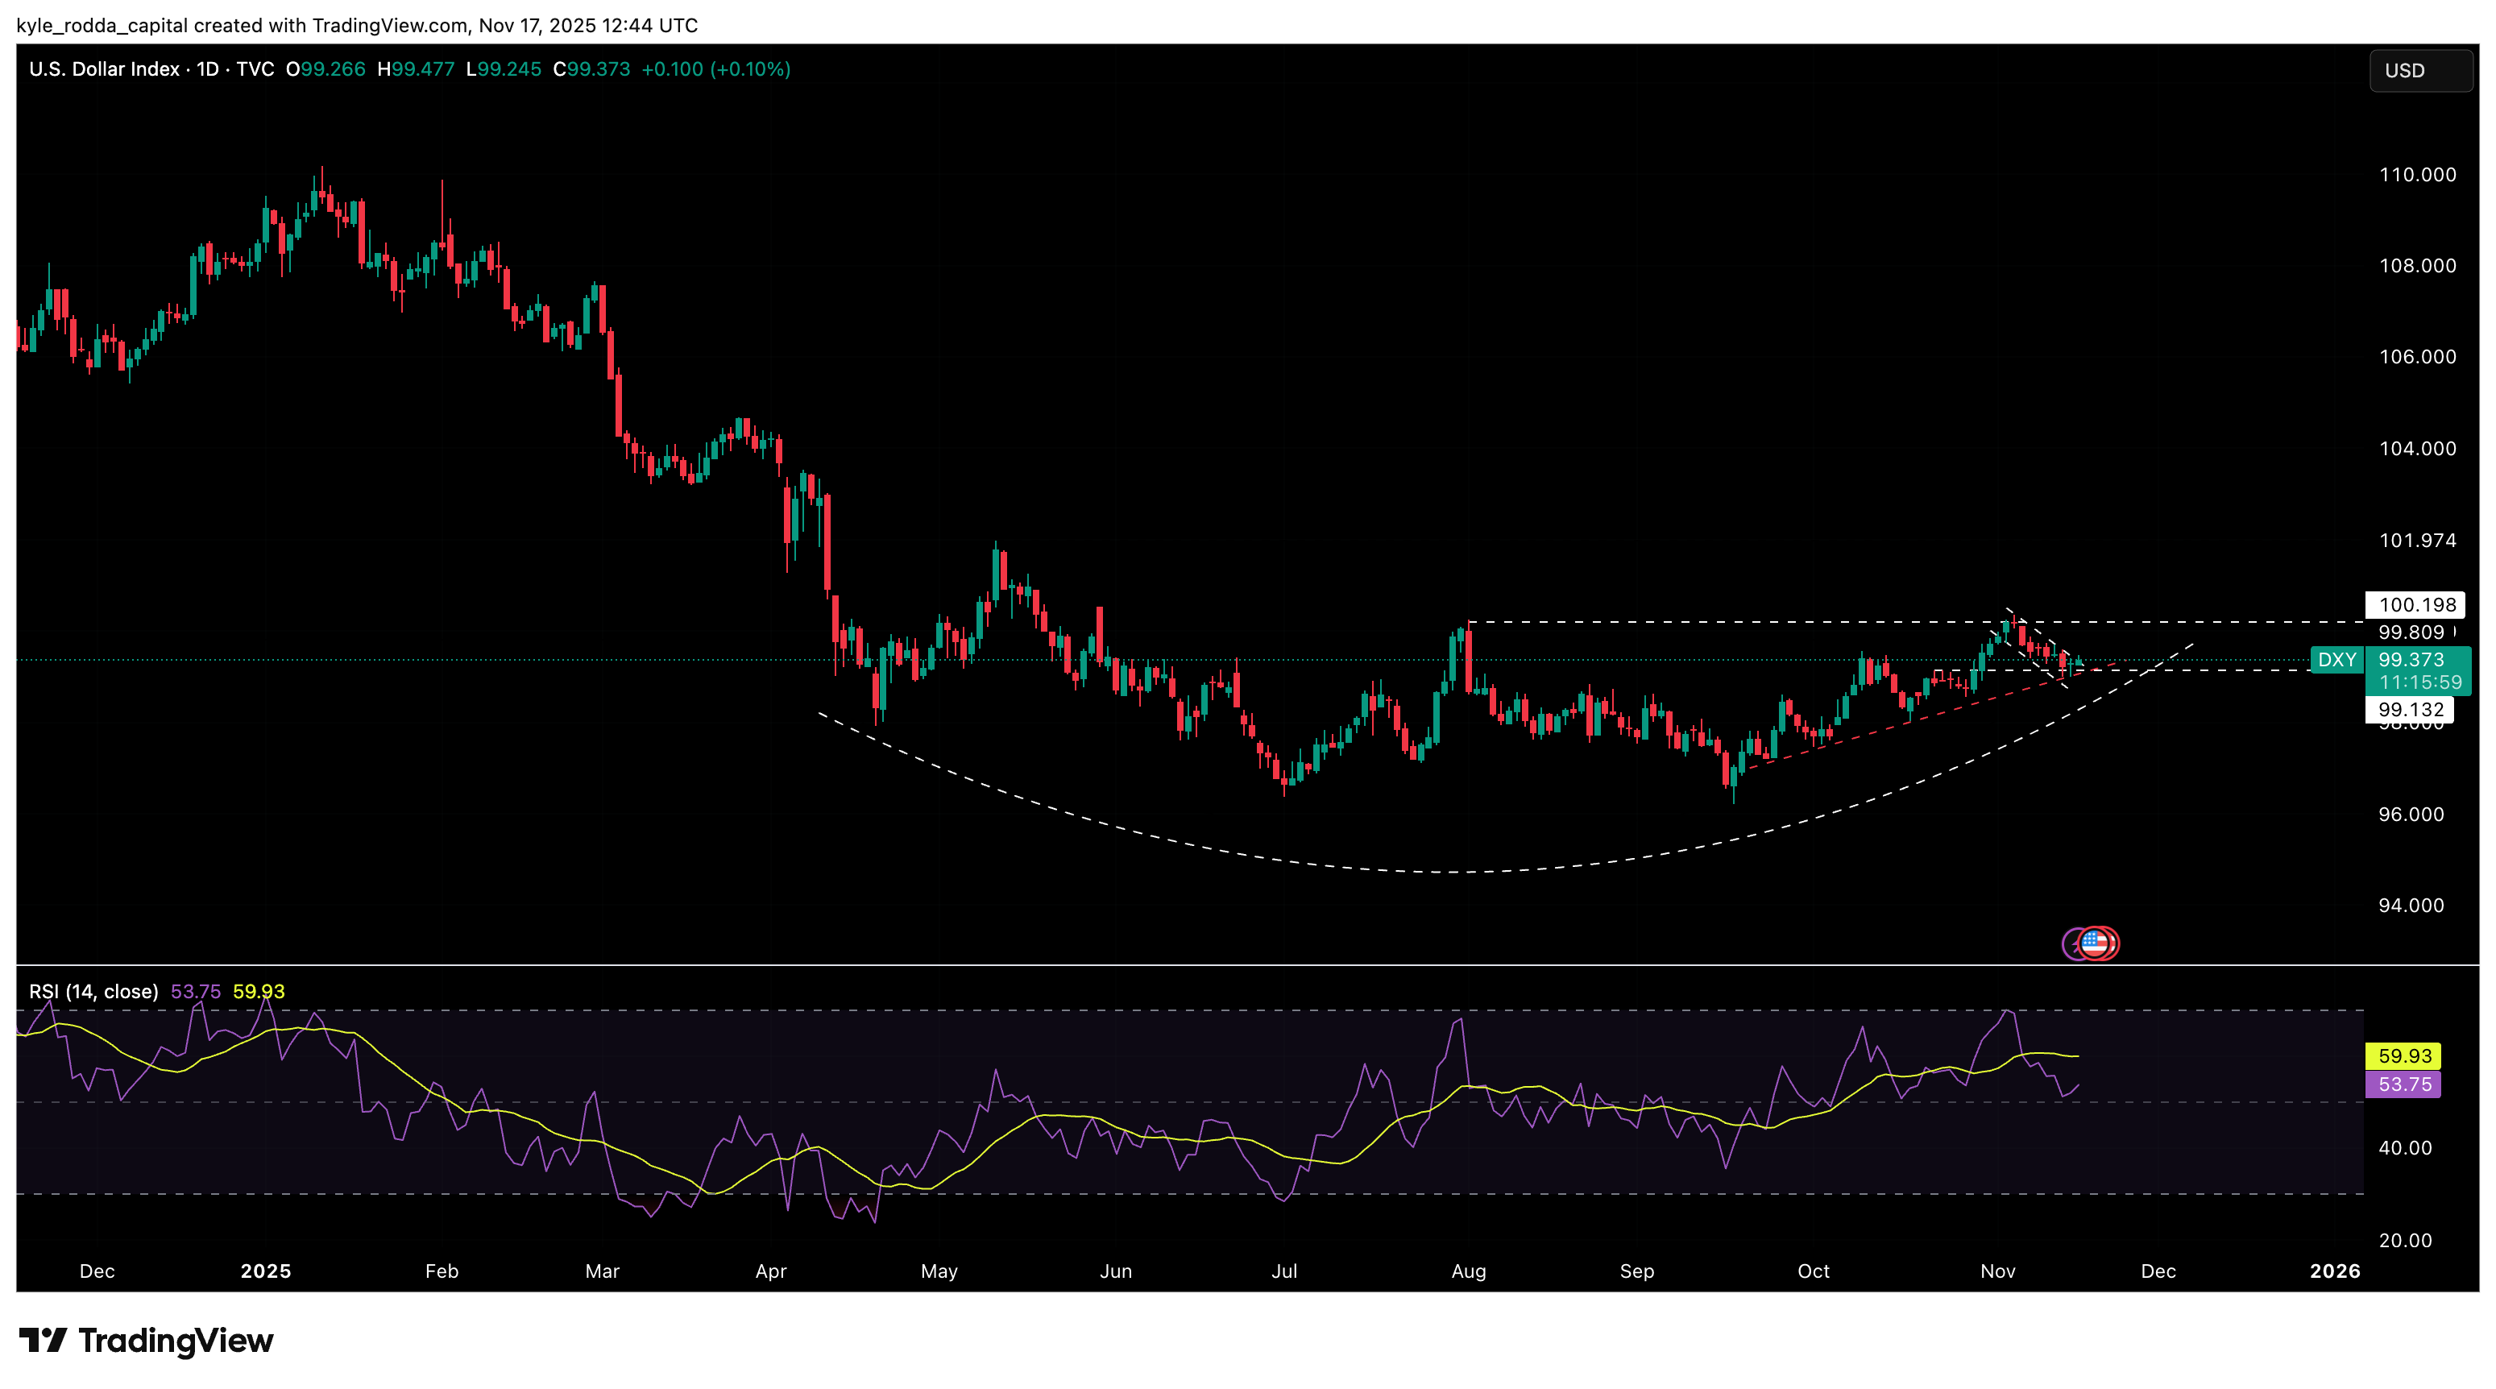Screen dimensions: 2496x1389
Task: Click the TradingView wordmark text
Action: click(x=176, y=1341)
